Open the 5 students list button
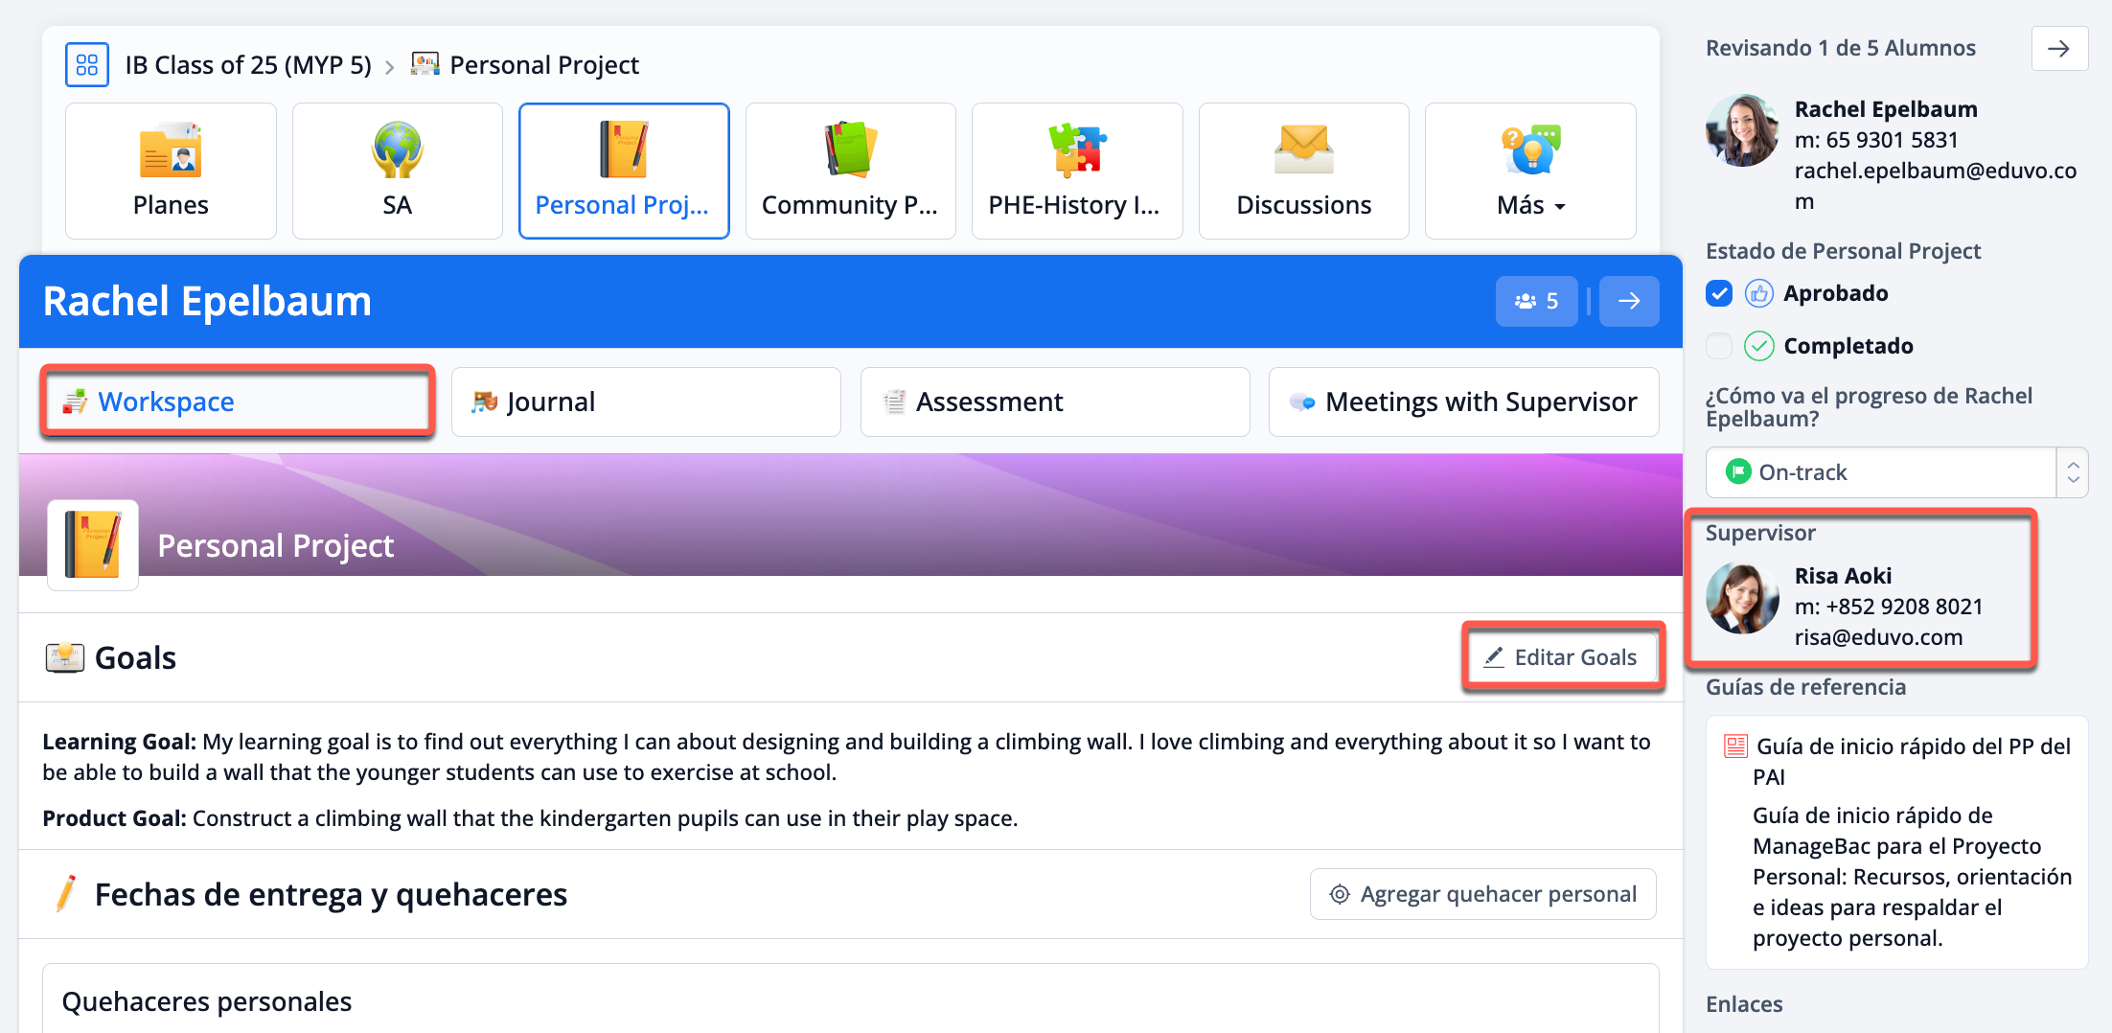2112x1033 pixels. coord(1536,301)
